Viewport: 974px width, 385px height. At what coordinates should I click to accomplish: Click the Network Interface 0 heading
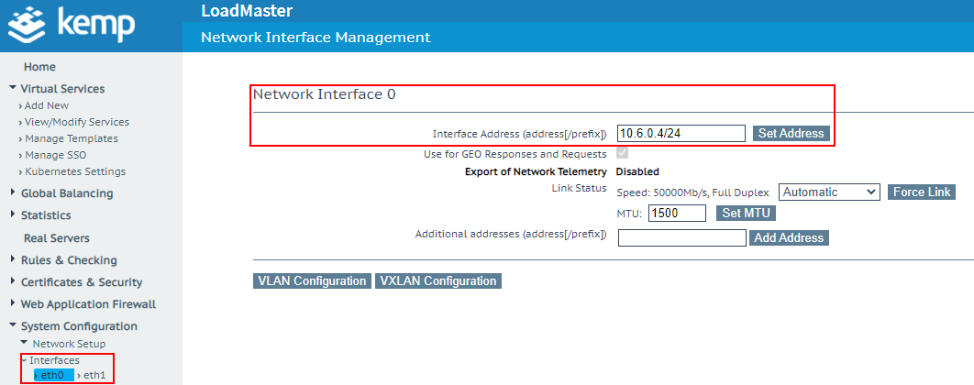(324, 94)
